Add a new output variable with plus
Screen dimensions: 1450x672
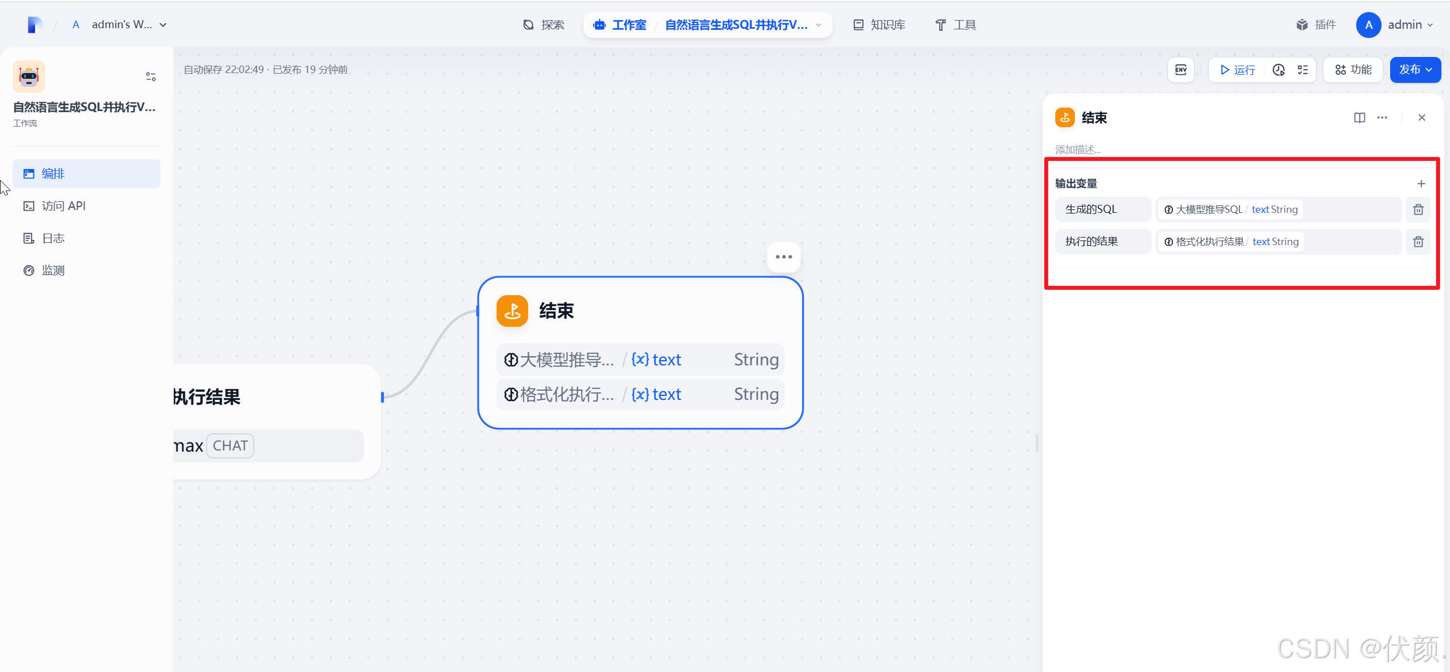pos(1421,184)
